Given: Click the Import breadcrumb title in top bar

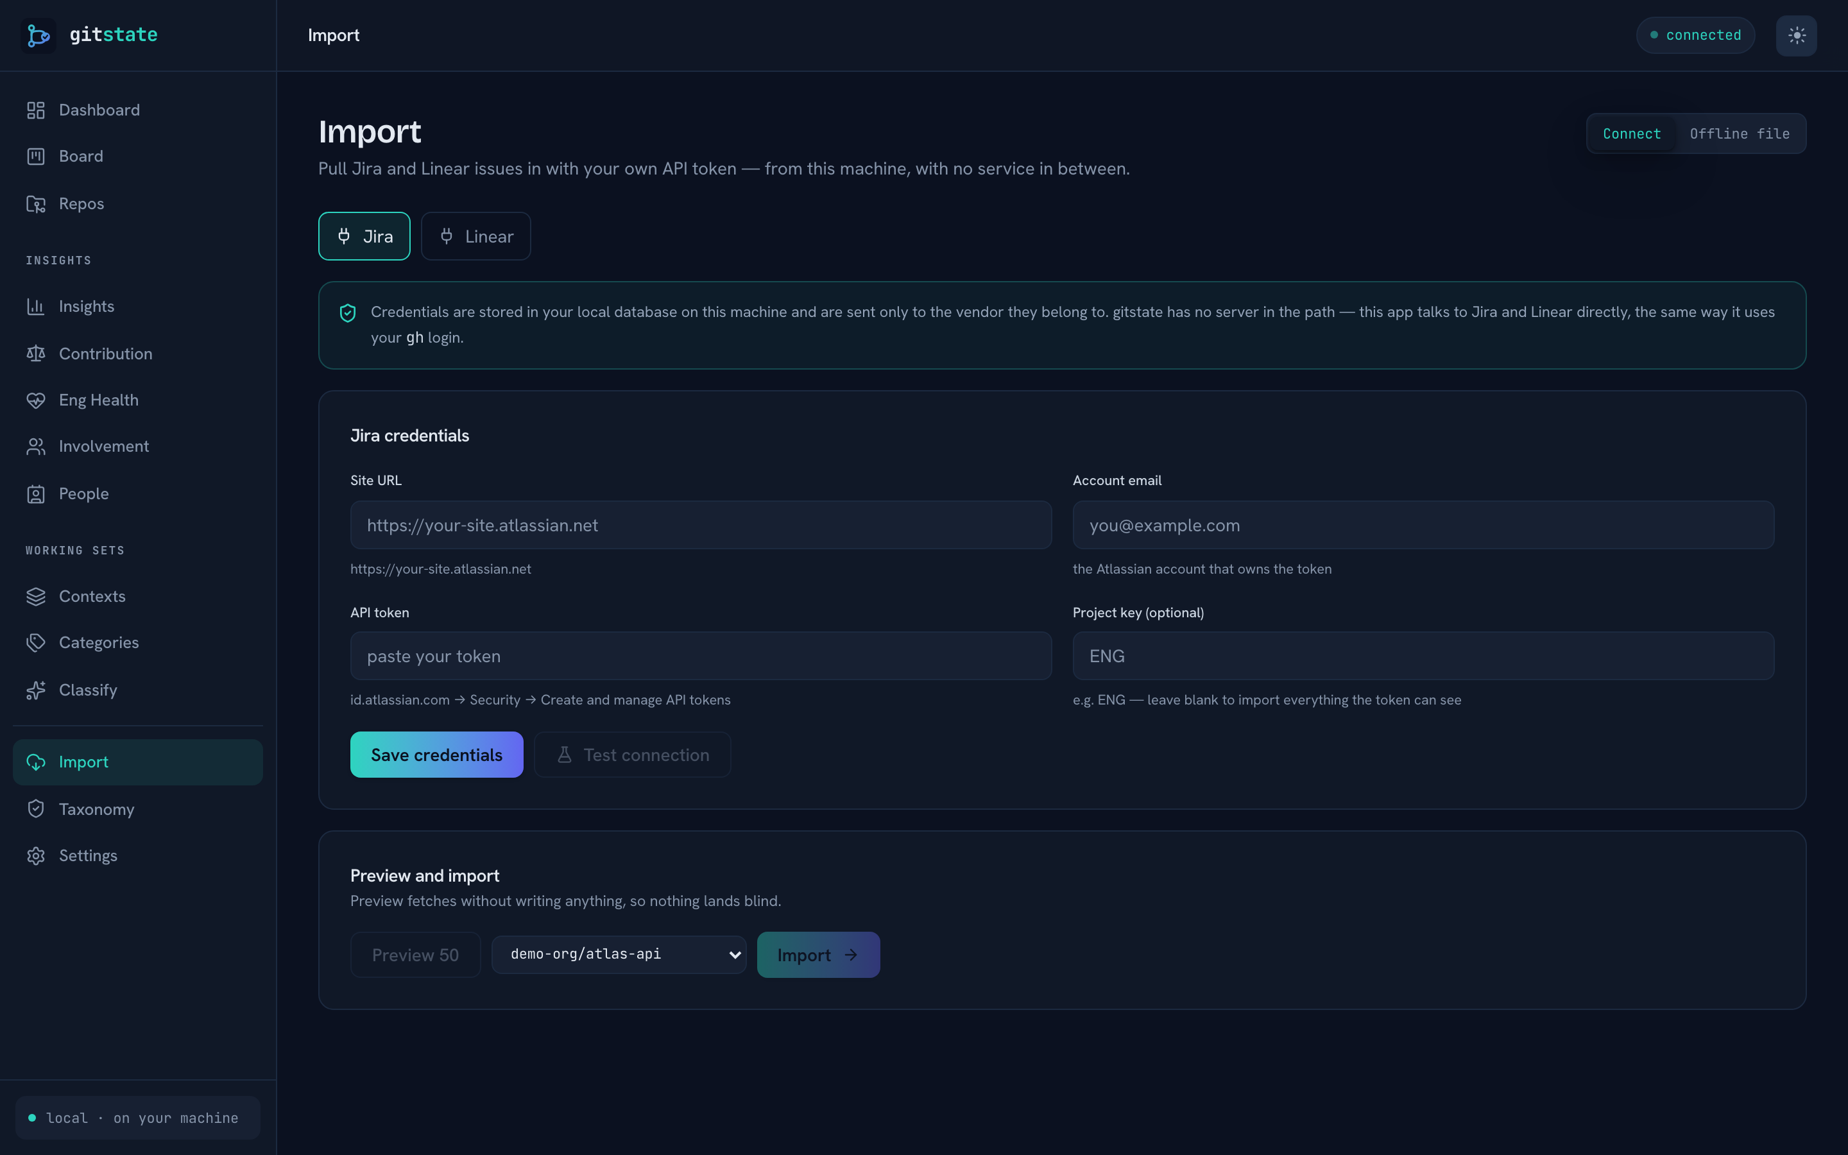Looking at the screenshot, I should point(334,35).
